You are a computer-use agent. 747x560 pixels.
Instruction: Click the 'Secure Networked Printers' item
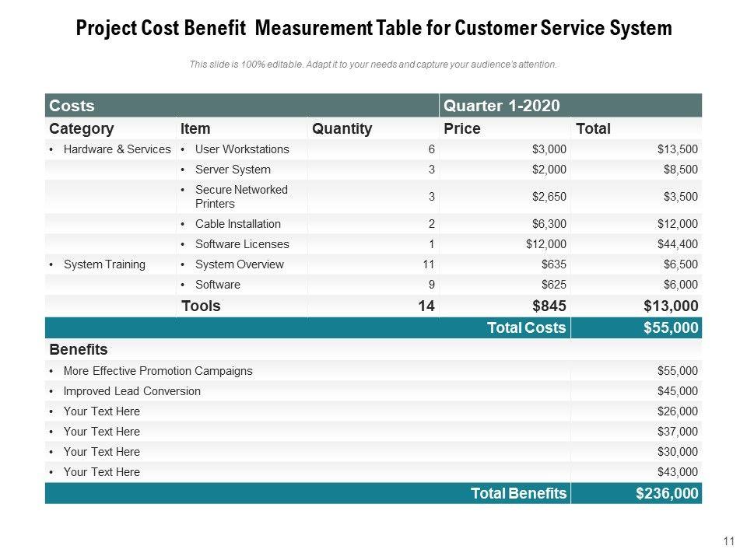point(241,197)
